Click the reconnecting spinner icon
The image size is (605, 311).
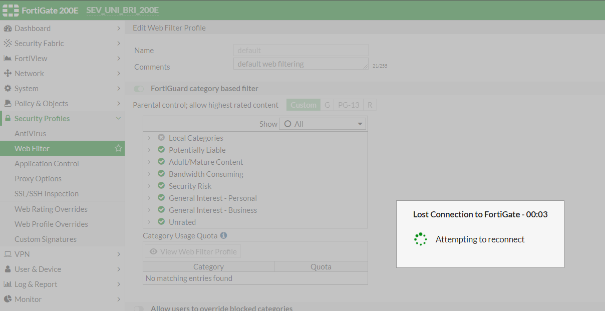pos(421,239)
